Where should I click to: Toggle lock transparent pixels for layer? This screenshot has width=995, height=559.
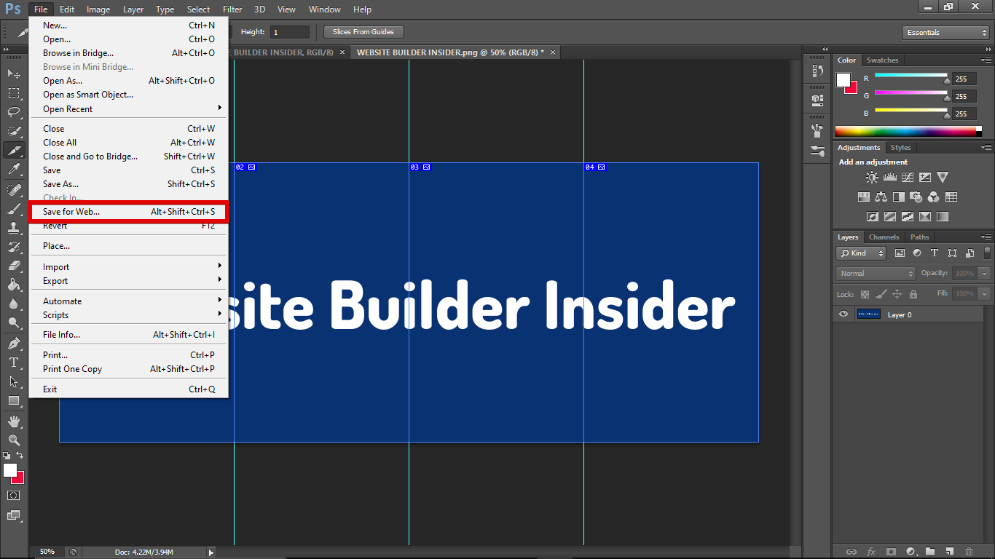865,294
